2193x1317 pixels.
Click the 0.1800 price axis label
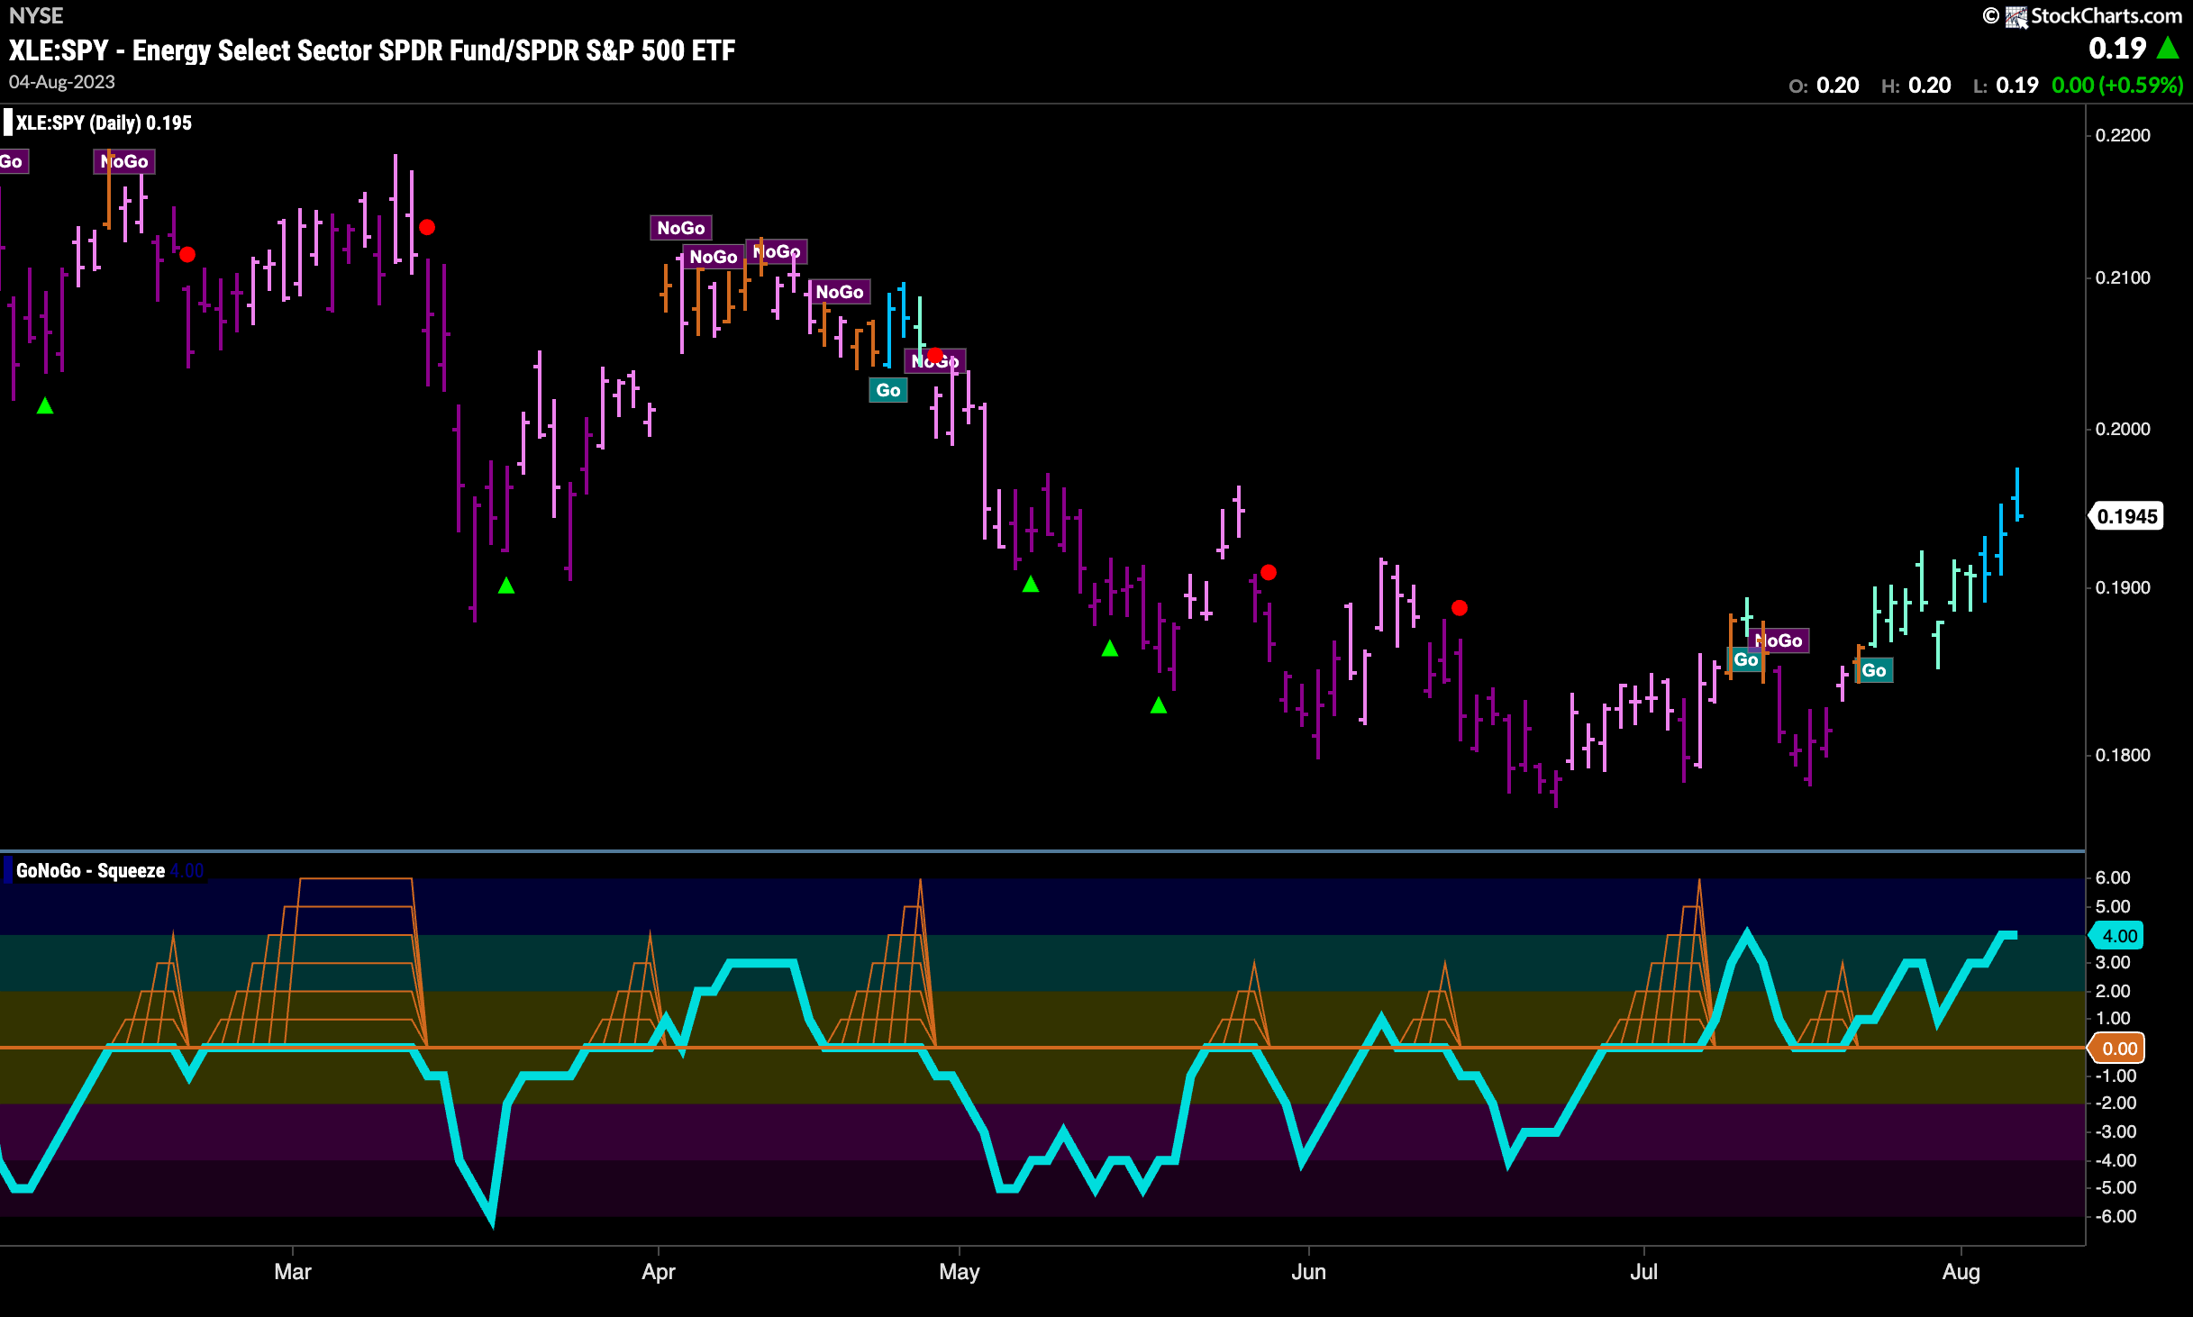click(x=2123, y=755)
